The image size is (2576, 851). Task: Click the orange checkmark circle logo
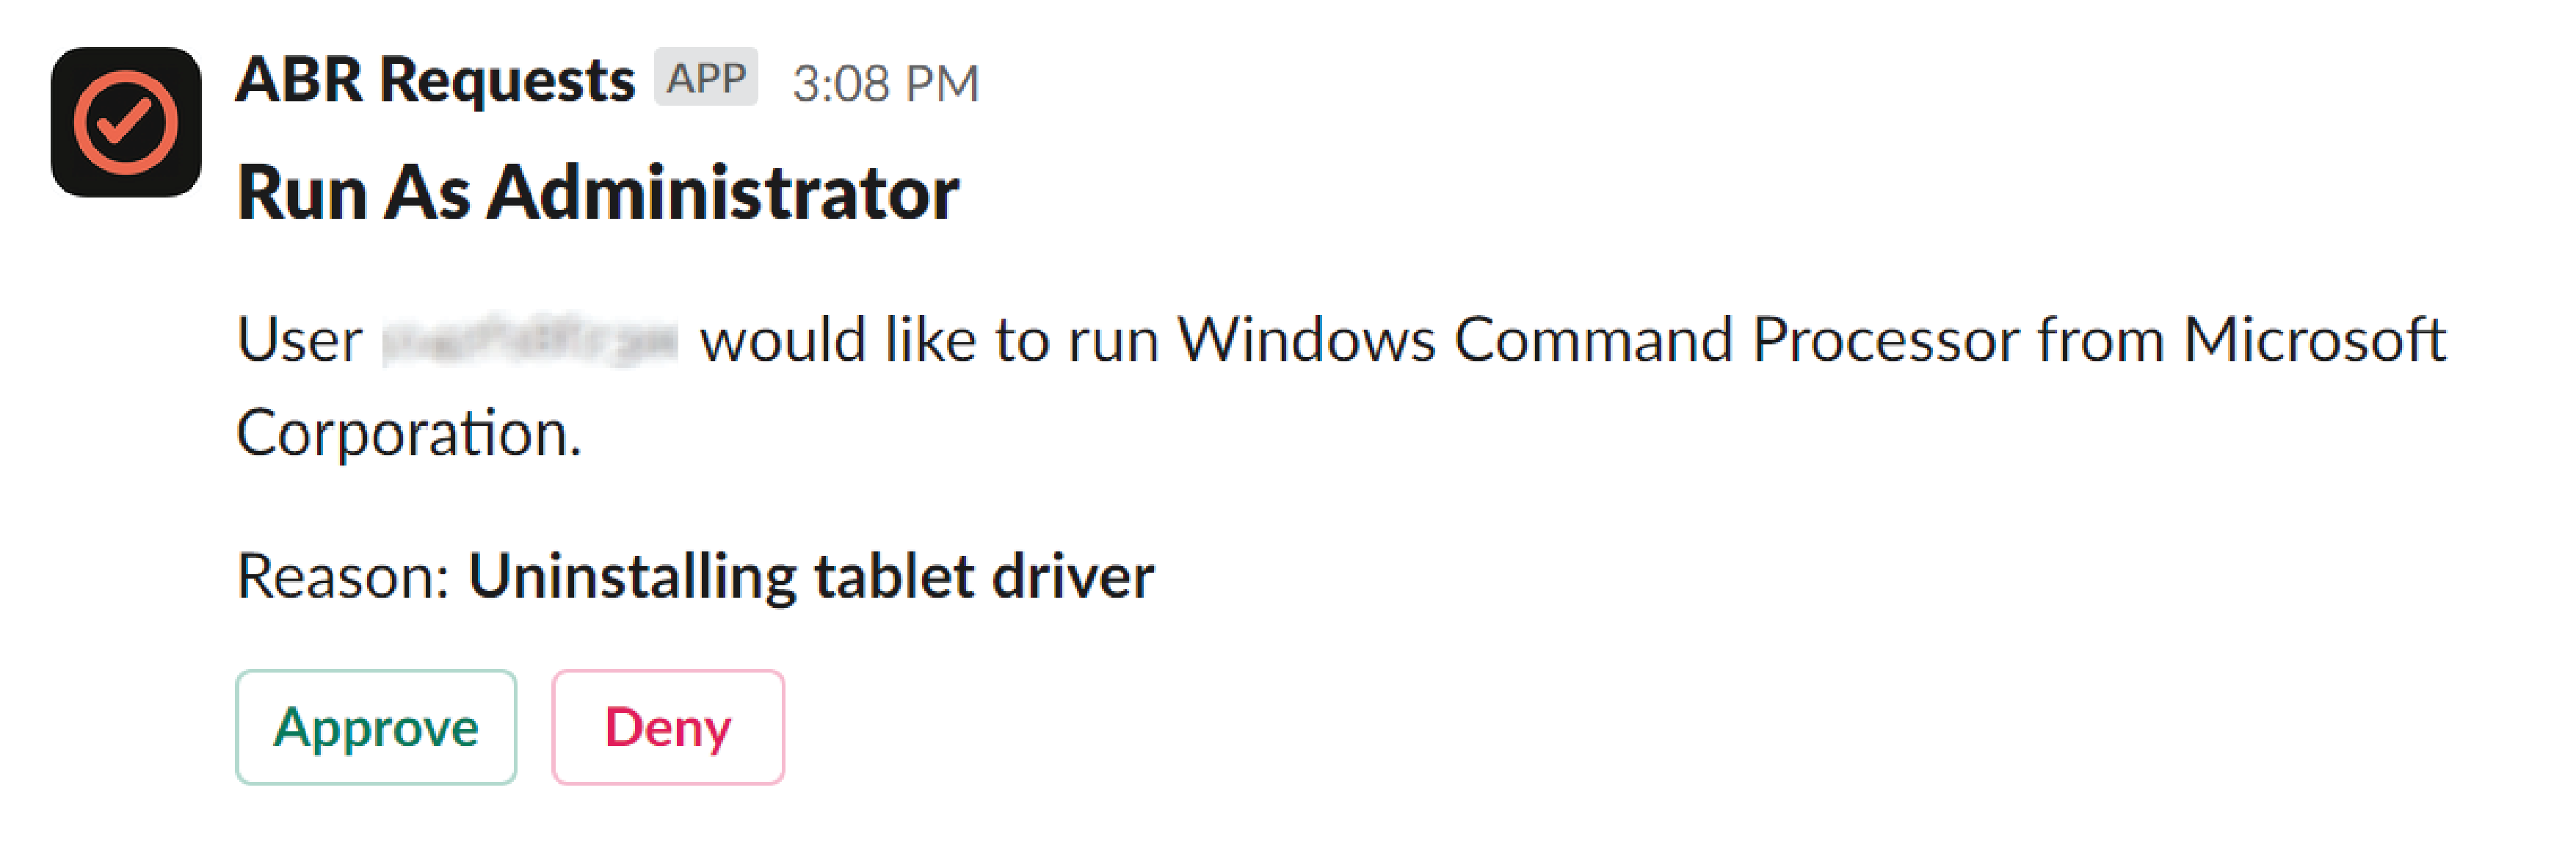[x=126, y=122]
